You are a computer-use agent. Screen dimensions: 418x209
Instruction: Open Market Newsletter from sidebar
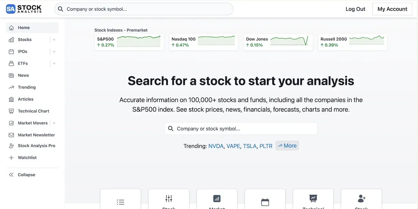coord(32,135)
